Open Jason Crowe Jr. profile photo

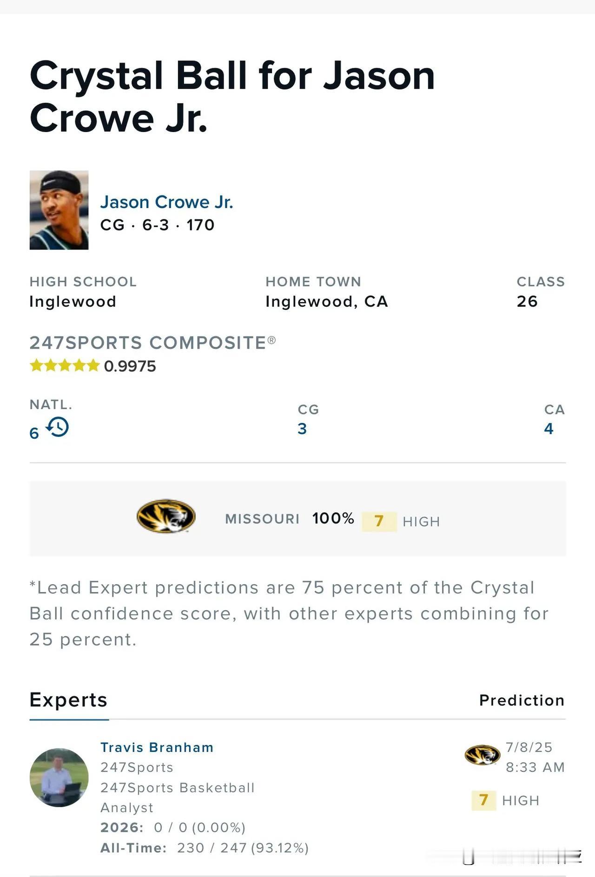(59, 210)
